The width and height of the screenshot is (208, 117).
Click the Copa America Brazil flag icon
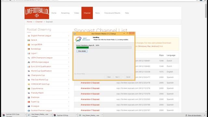(29, 88)
